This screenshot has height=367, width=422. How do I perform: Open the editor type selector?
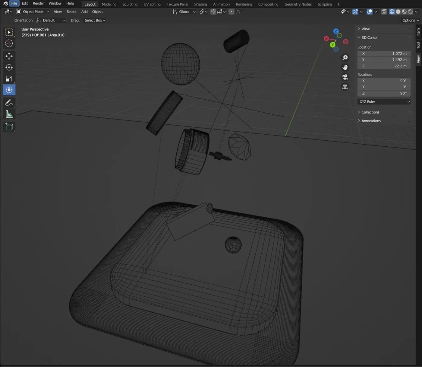(x=8, y=12)
